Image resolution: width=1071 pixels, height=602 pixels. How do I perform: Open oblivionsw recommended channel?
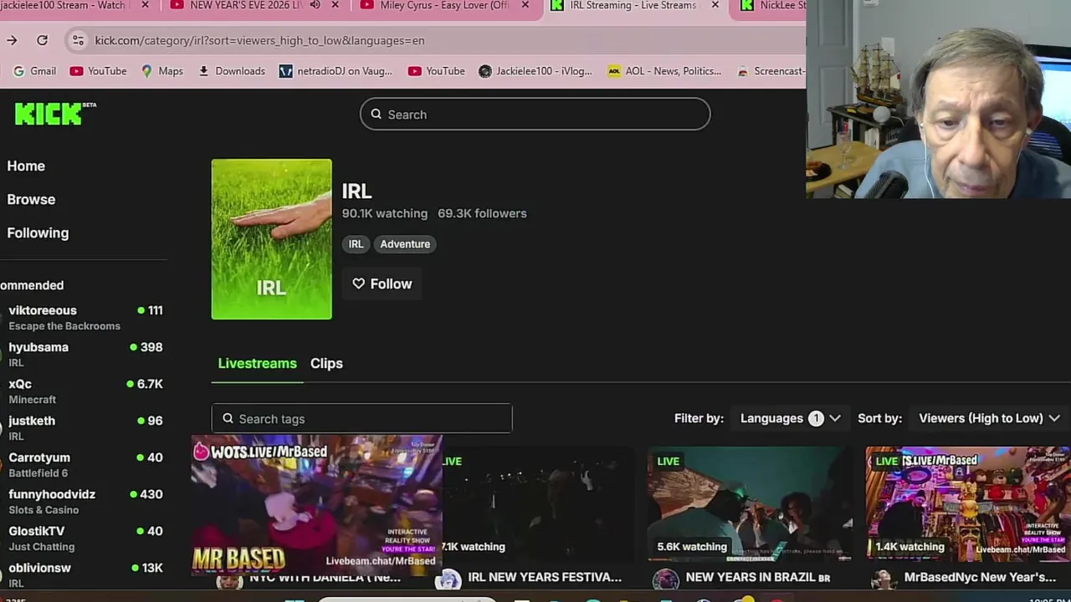click(84, 574)
